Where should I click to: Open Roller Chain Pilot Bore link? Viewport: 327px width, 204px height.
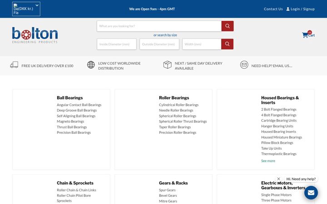pyautogui.click(x=74, y=195)
